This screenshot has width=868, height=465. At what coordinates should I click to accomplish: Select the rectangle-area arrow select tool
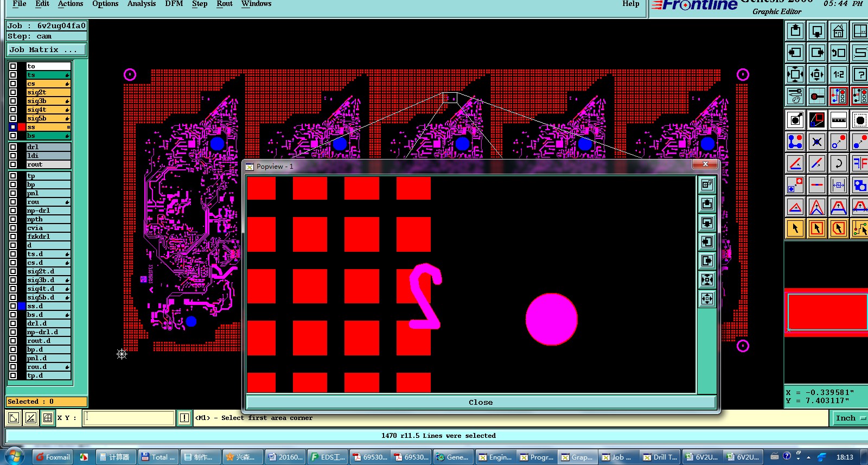click(817, 228)
